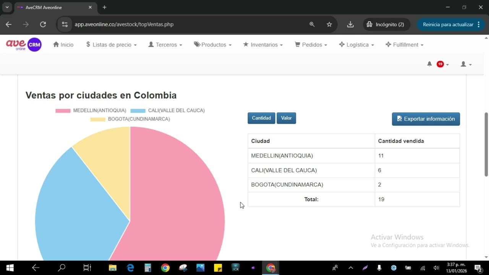This screenshot has width=489, height=275.
Task: Click the zoom magnifier icon in address bar
Action: pos(312,24)
